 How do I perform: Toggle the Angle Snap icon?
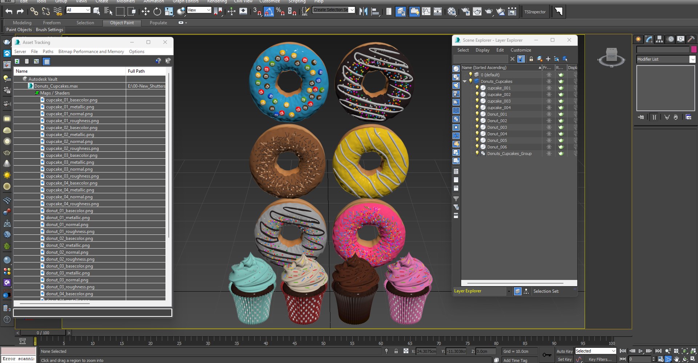269,12
